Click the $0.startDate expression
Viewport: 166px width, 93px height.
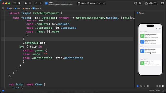point(66,28)
